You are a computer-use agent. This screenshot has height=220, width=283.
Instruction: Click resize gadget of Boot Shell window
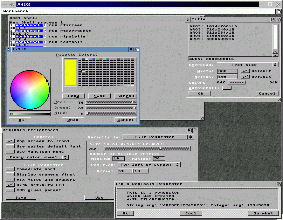point(202,118)
